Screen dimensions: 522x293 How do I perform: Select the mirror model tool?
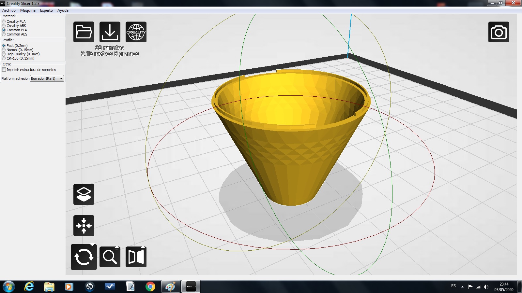pos(136,257)
